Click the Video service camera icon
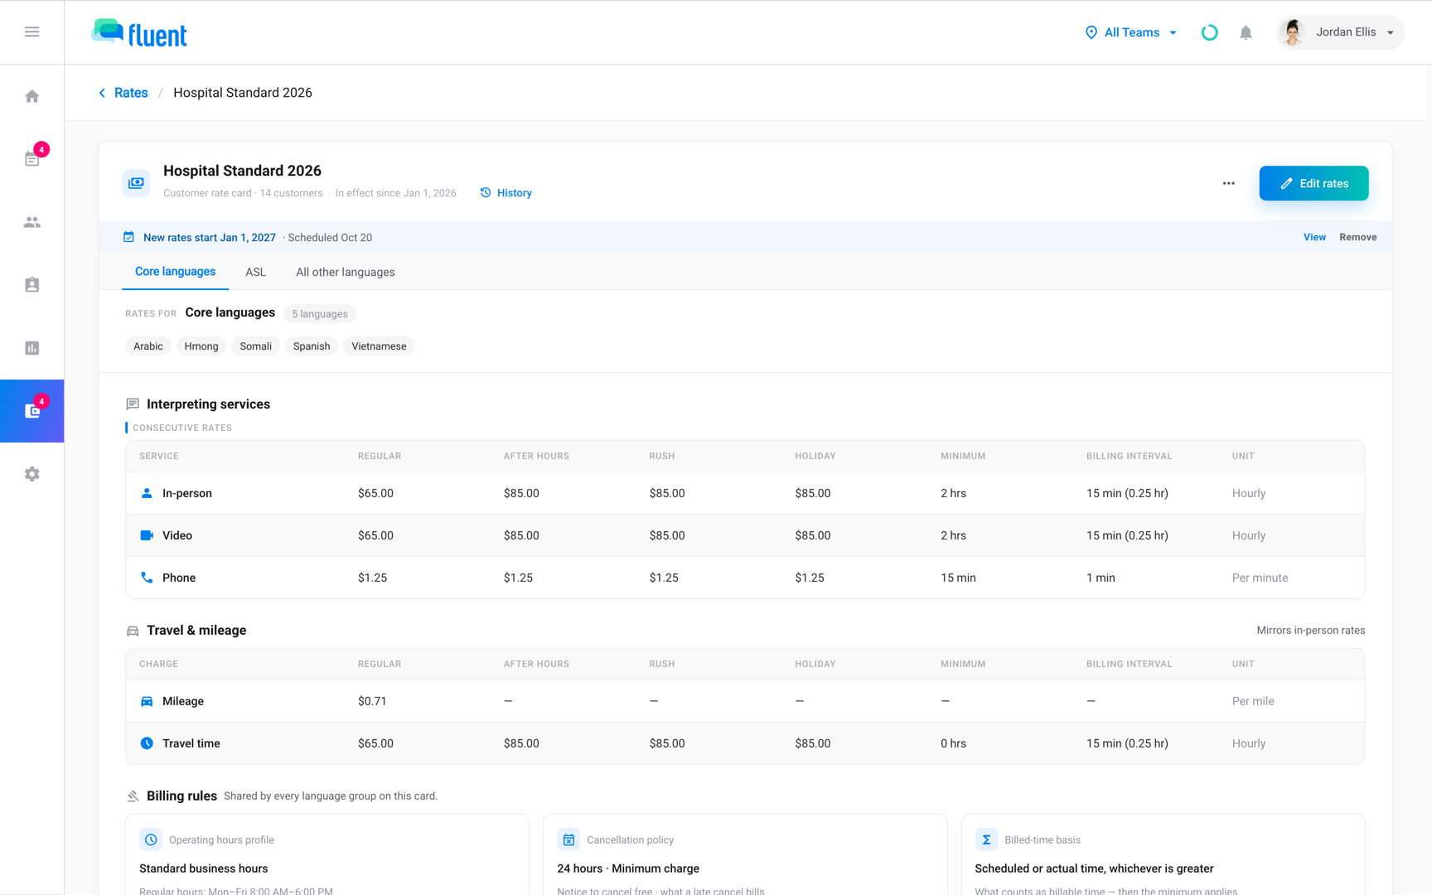The image size is (1432, 895). click(147, 535)
